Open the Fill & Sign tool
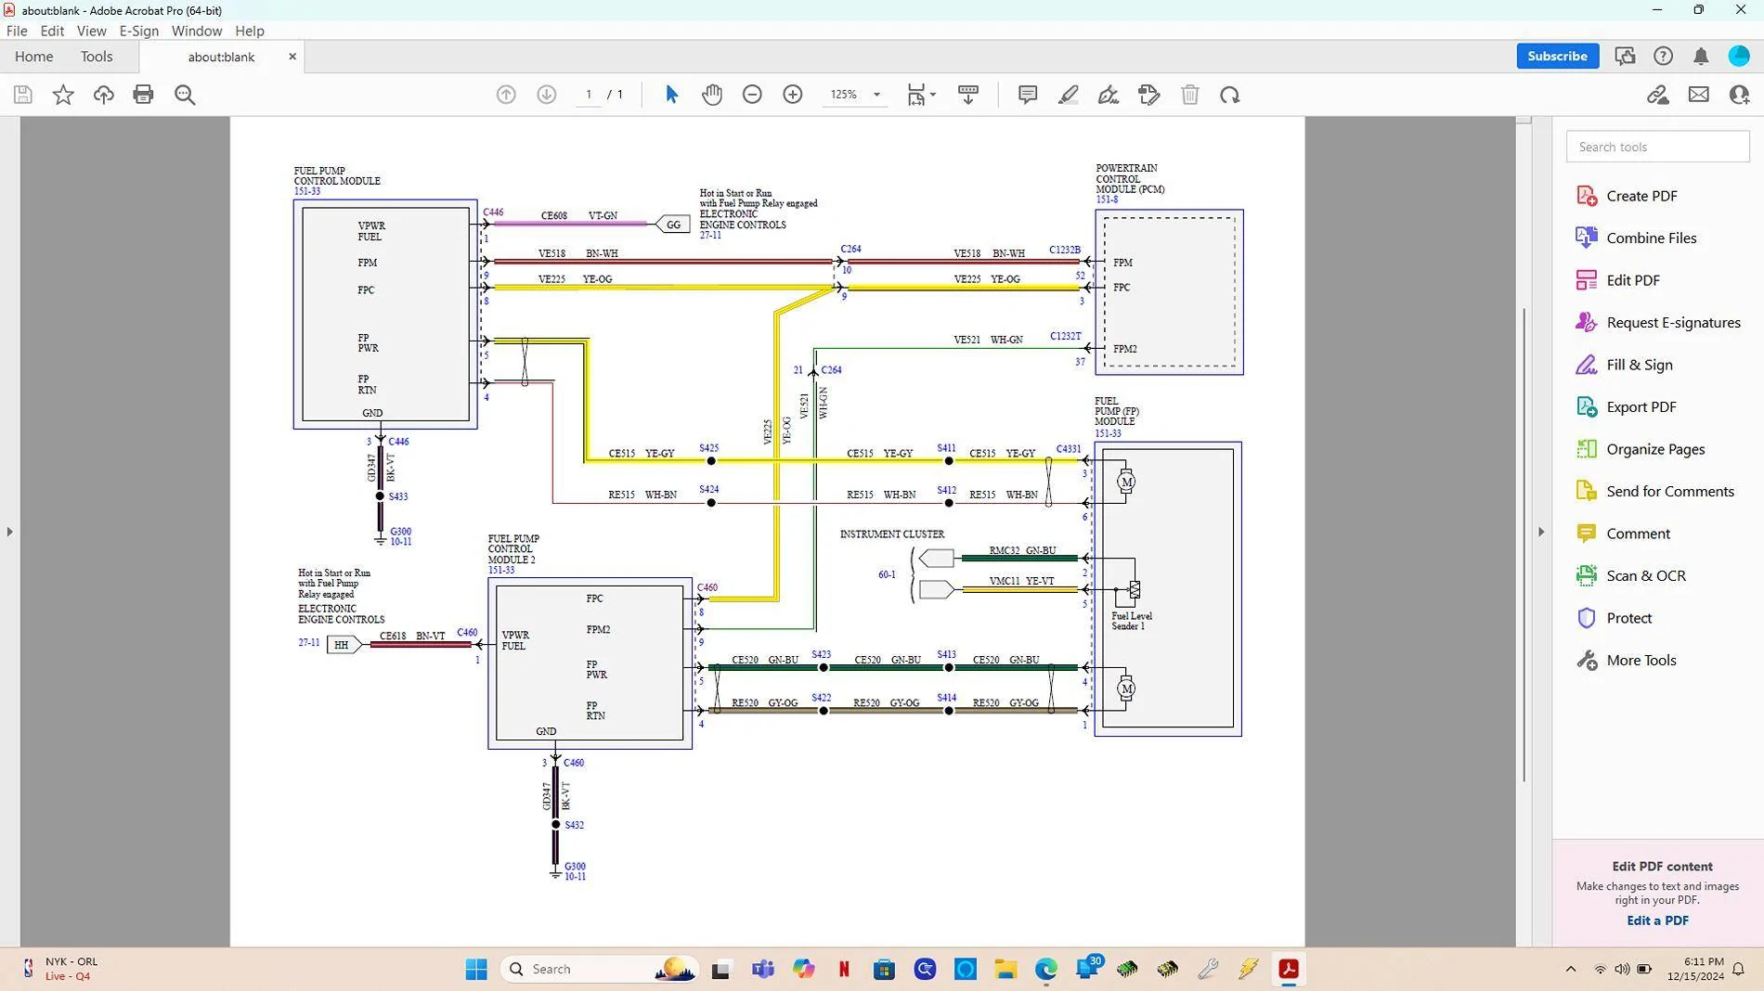Viewport: 1764px width, 991px height. (1639, 365)
